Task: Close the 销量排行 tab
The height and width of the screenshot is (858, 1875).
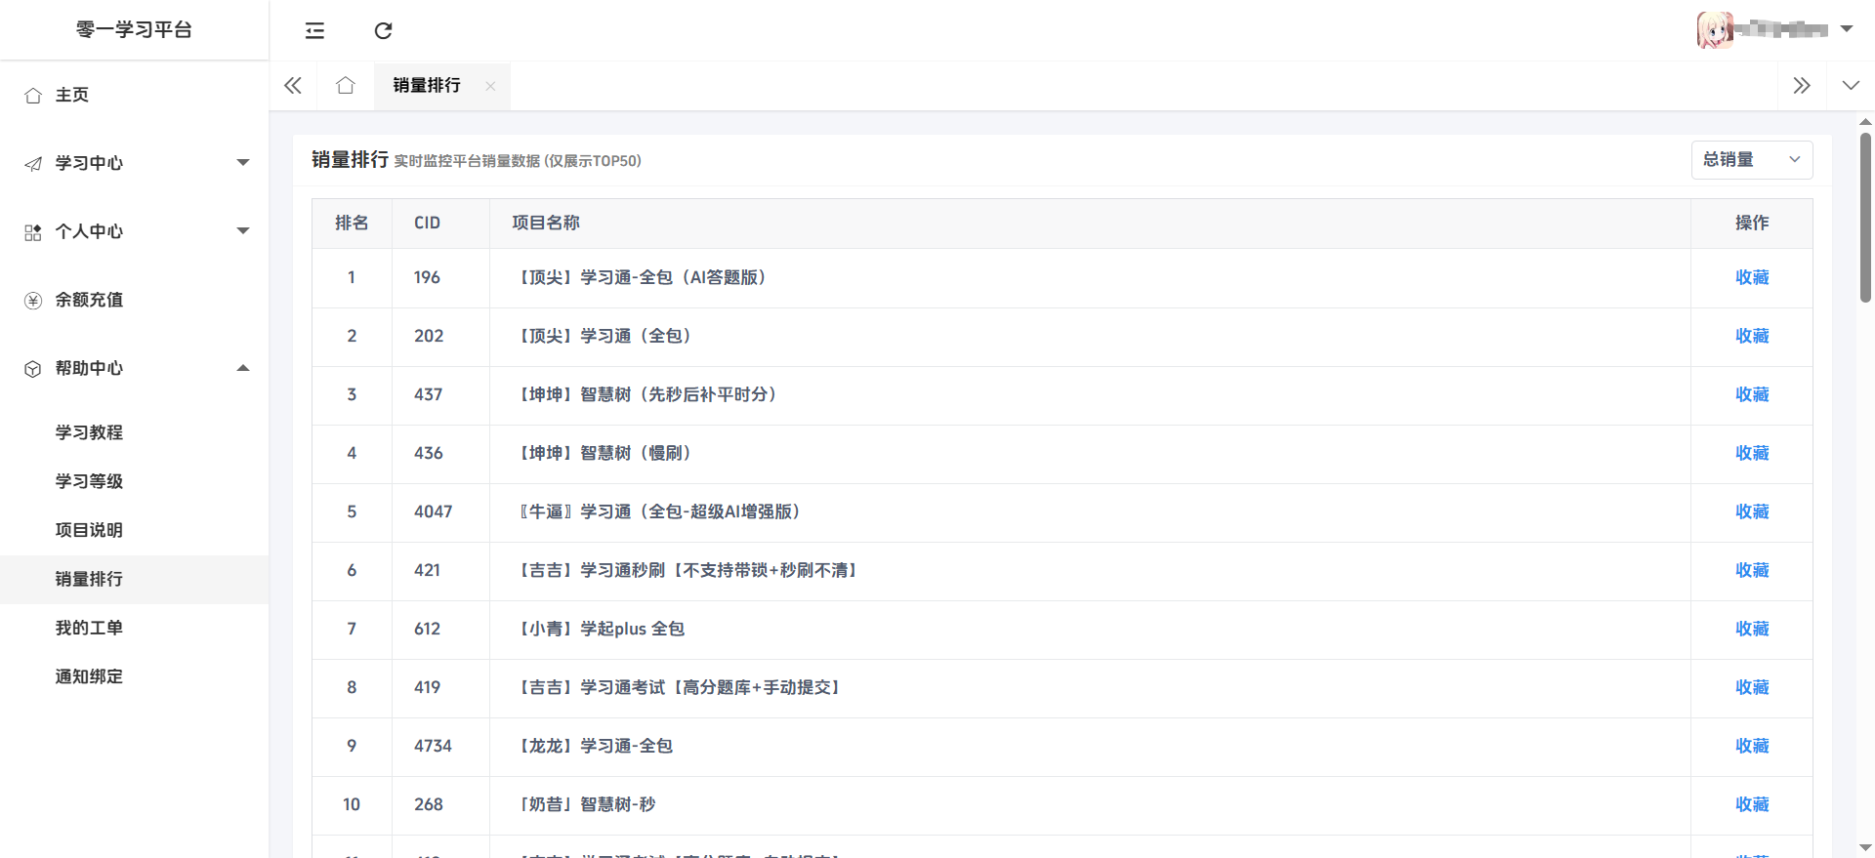Action: click(x=490, y=86)
